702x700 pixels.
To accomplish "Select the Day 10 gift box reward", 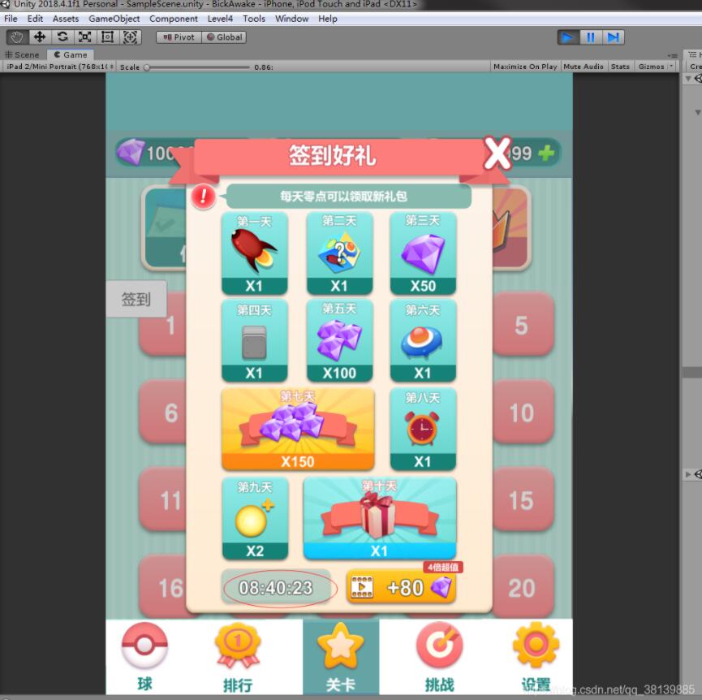I will 380,518.
